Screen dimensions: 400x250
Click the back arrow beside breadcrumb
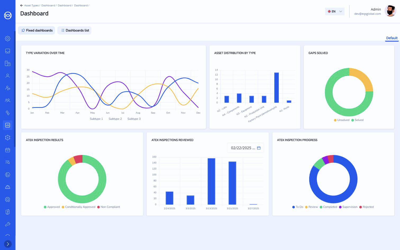pos(22,6)
